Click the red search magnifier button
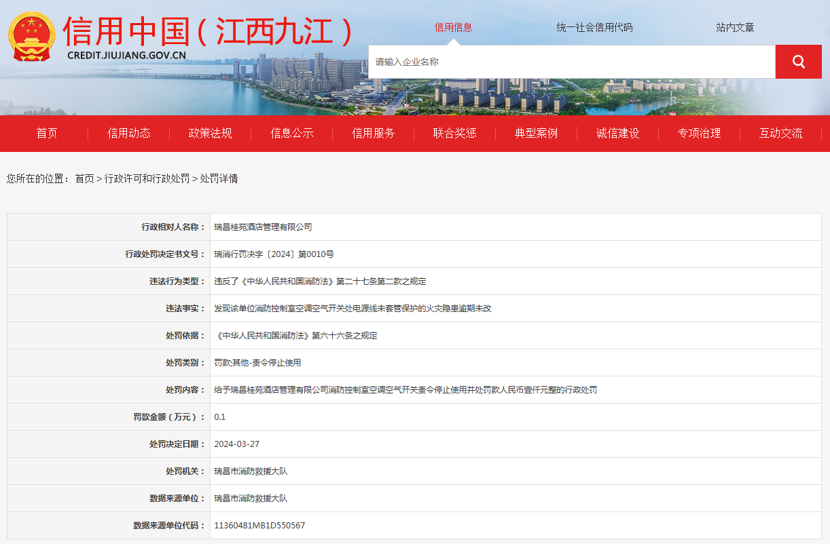Image resolution: width=830 pixels, height=544 pixels. coord(798,62)
